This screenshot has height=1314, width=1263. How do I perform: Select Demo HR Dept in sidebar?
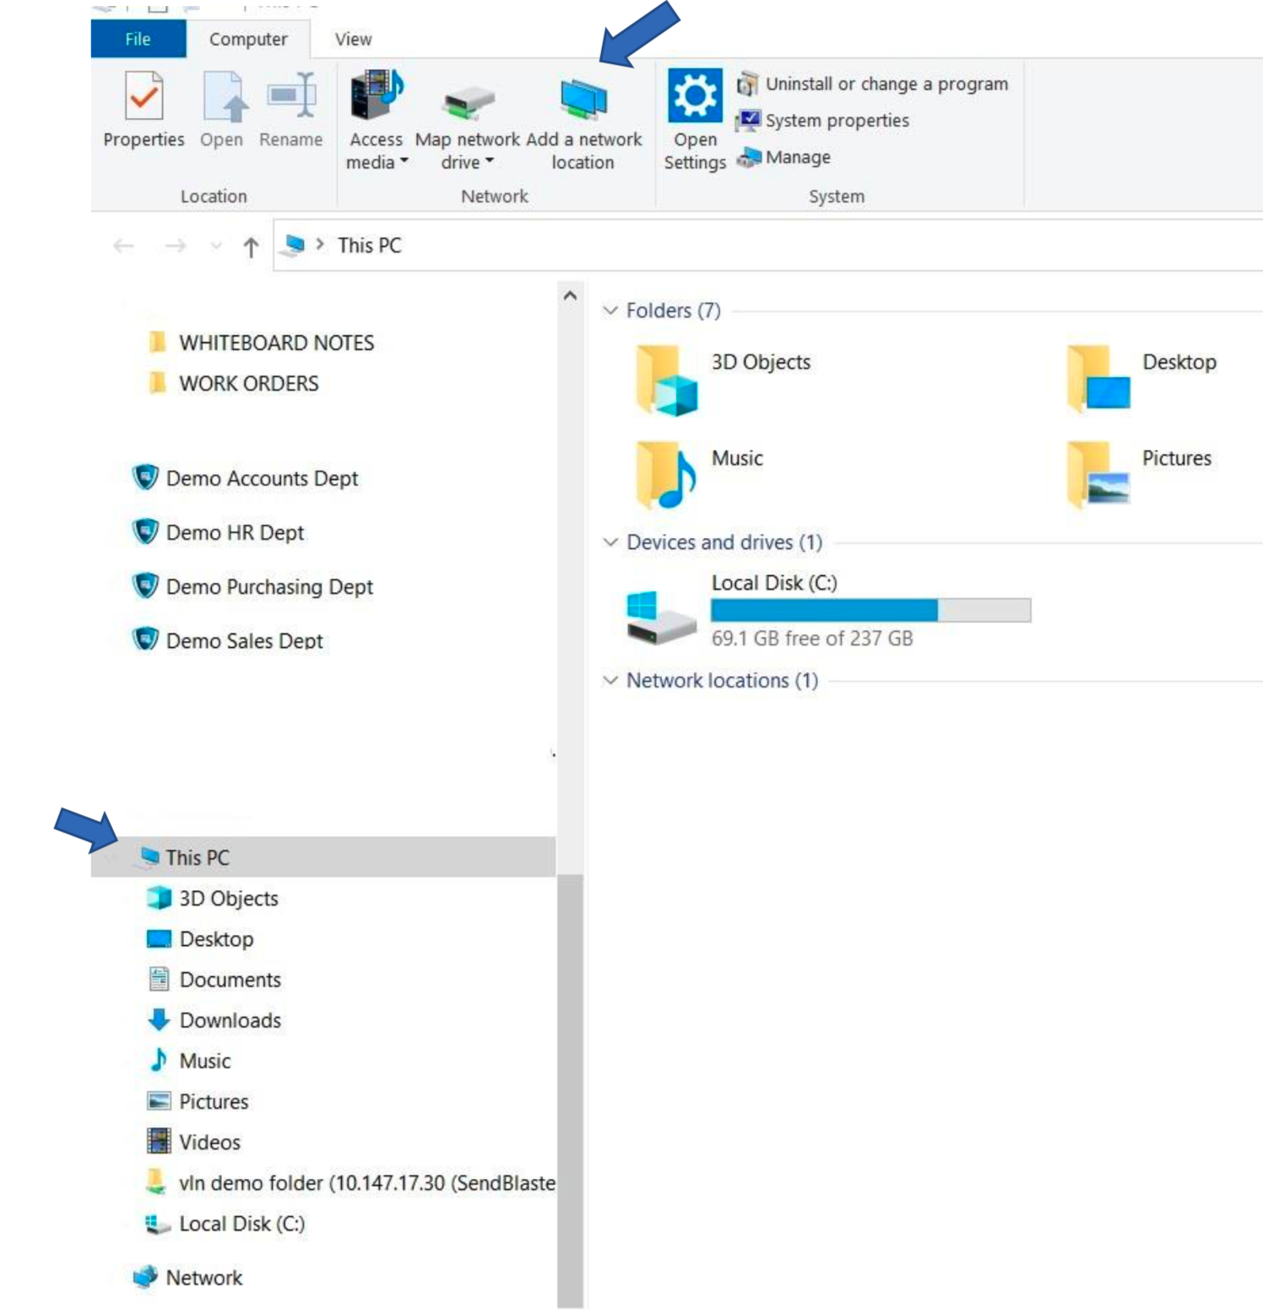tap(235, 533)
